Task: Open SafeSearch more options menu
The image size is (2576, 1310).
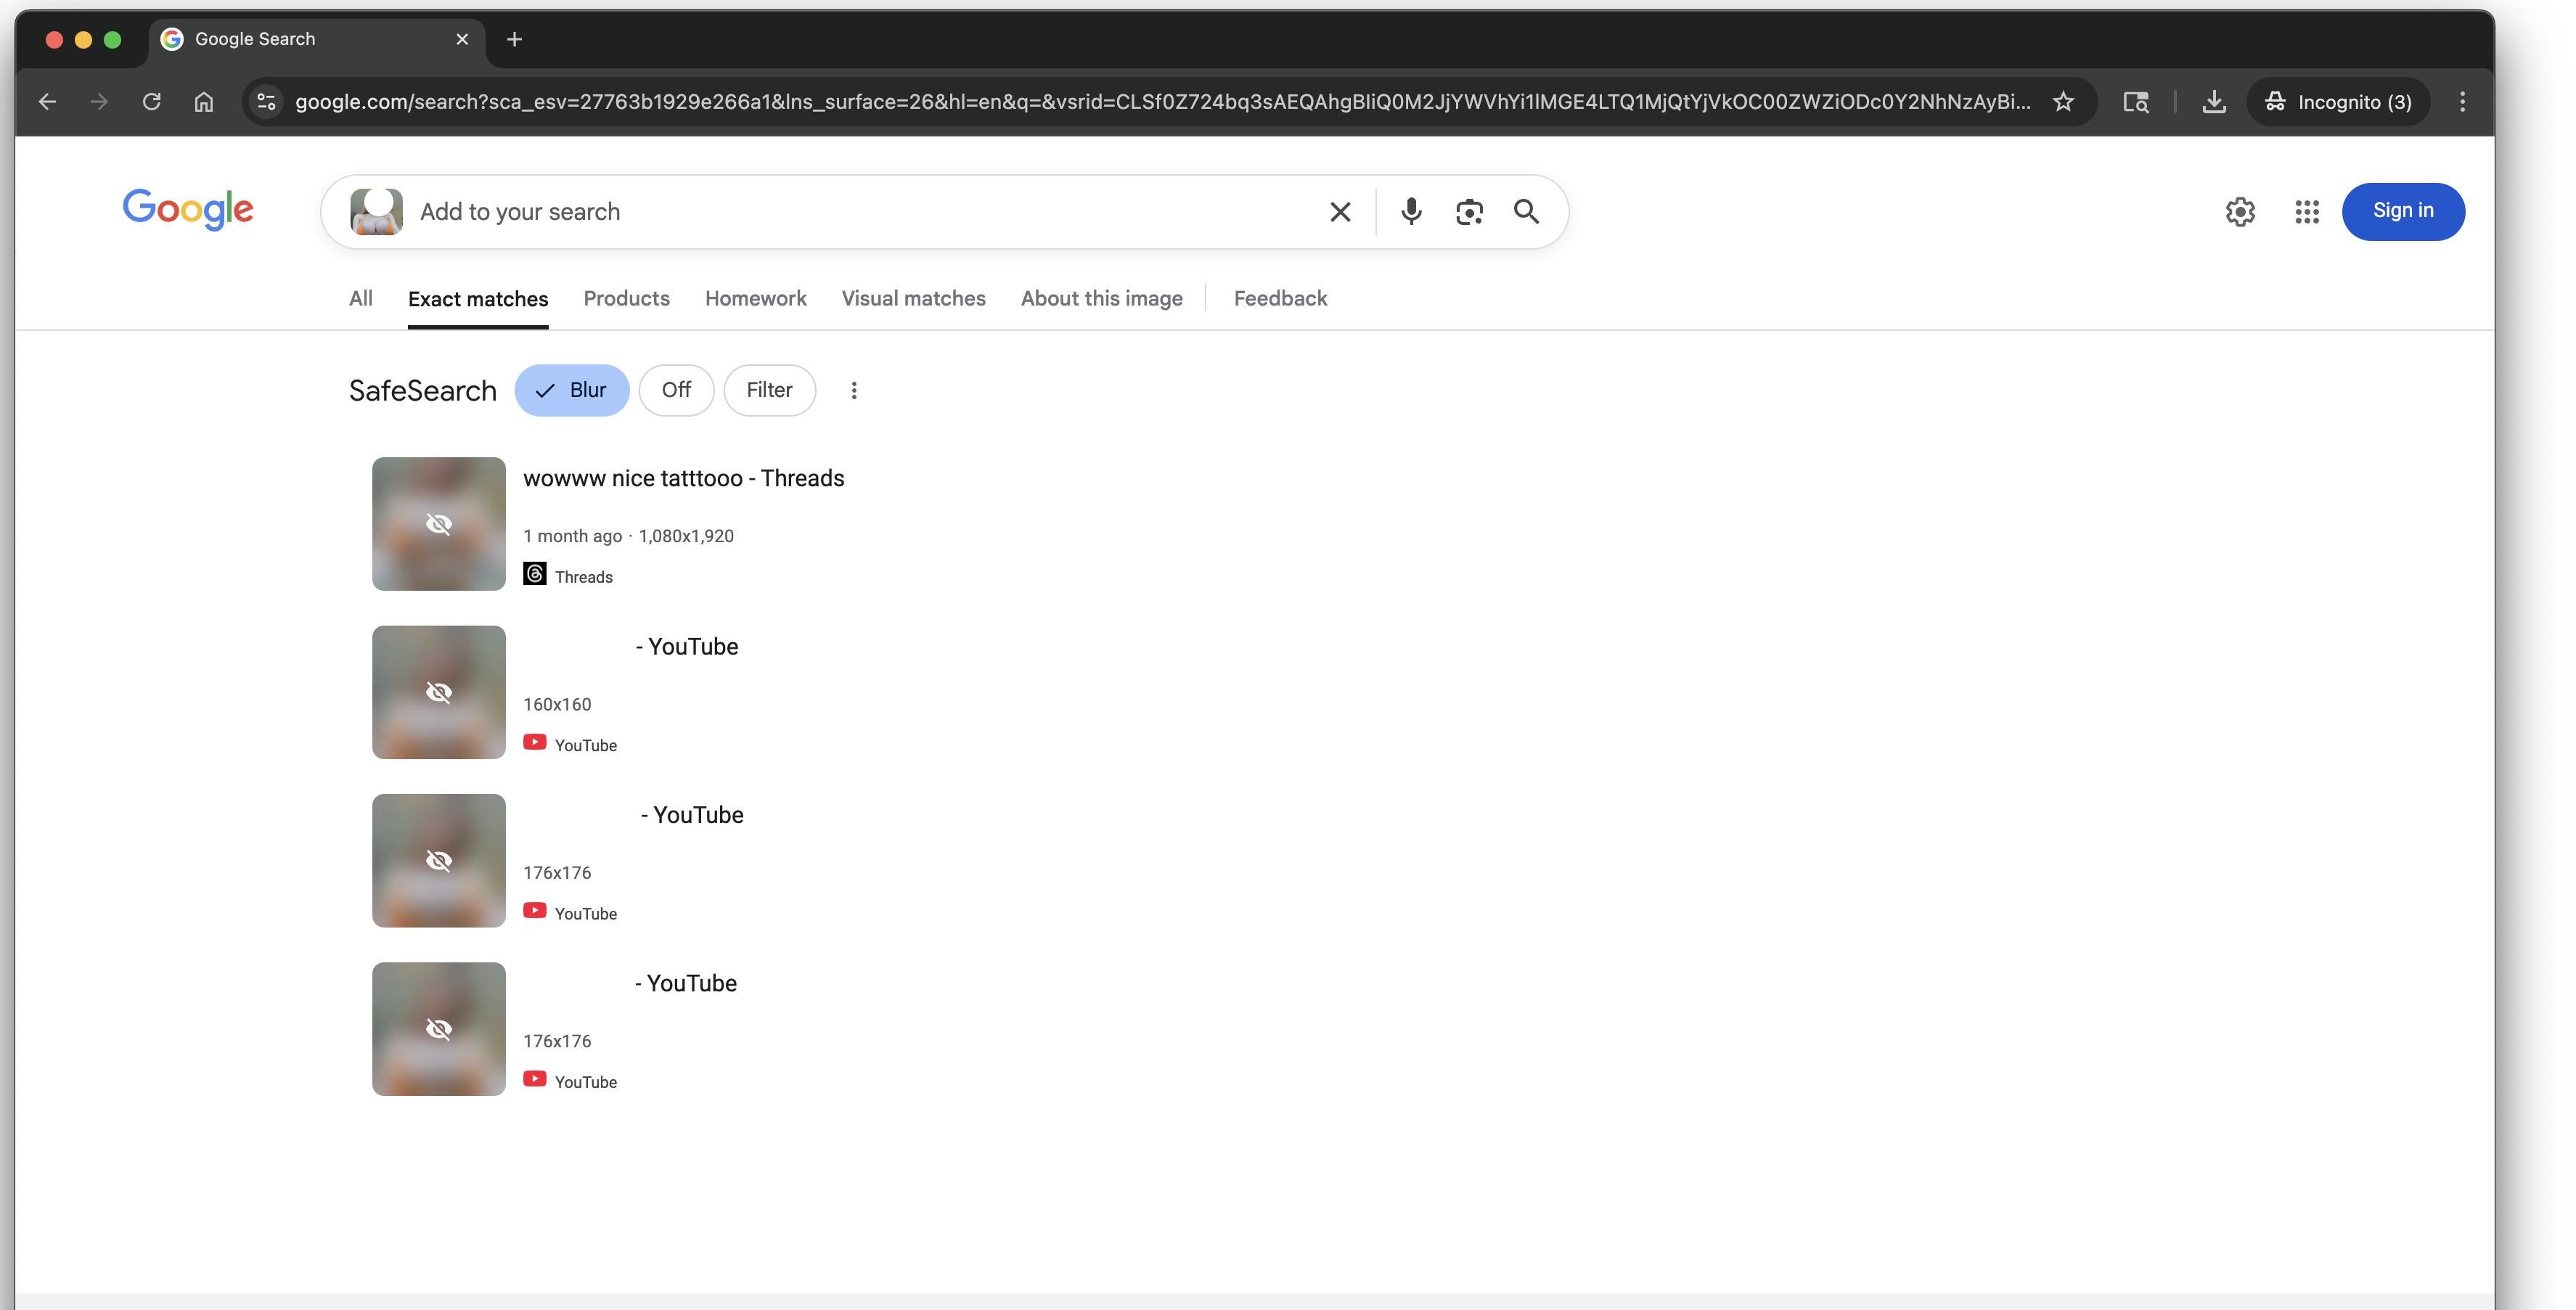Action: [853, 390]
